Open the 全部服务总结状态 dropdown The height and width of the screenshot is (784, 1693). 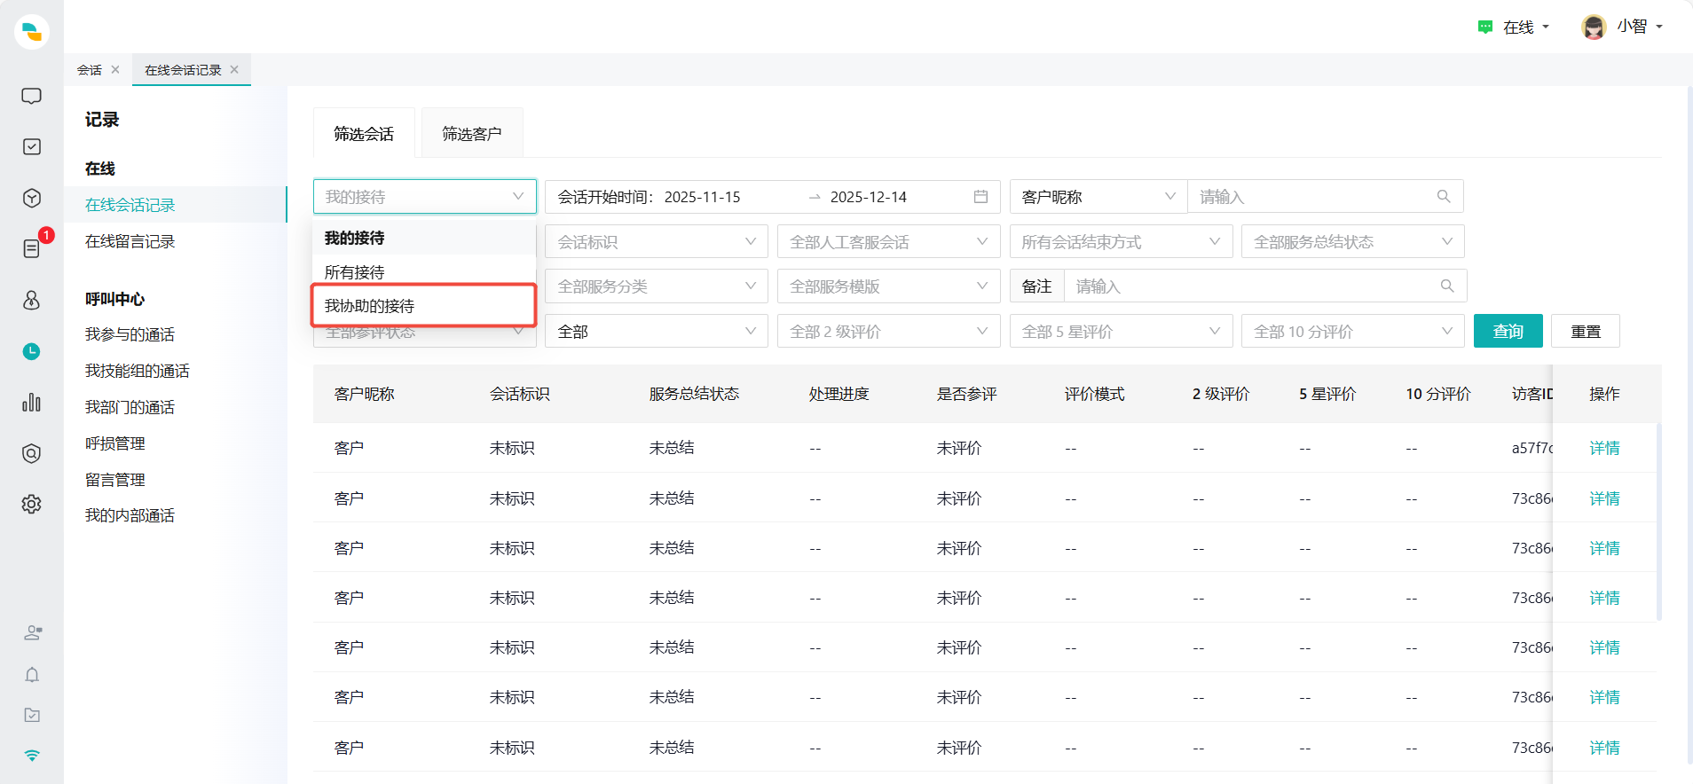tap(1353, 242)
